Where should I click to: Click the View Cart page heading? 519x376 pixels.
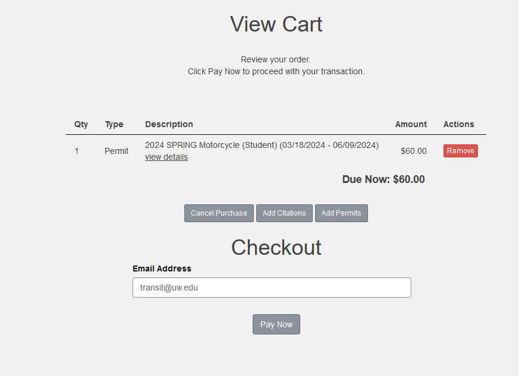click(x=276, y=24)
